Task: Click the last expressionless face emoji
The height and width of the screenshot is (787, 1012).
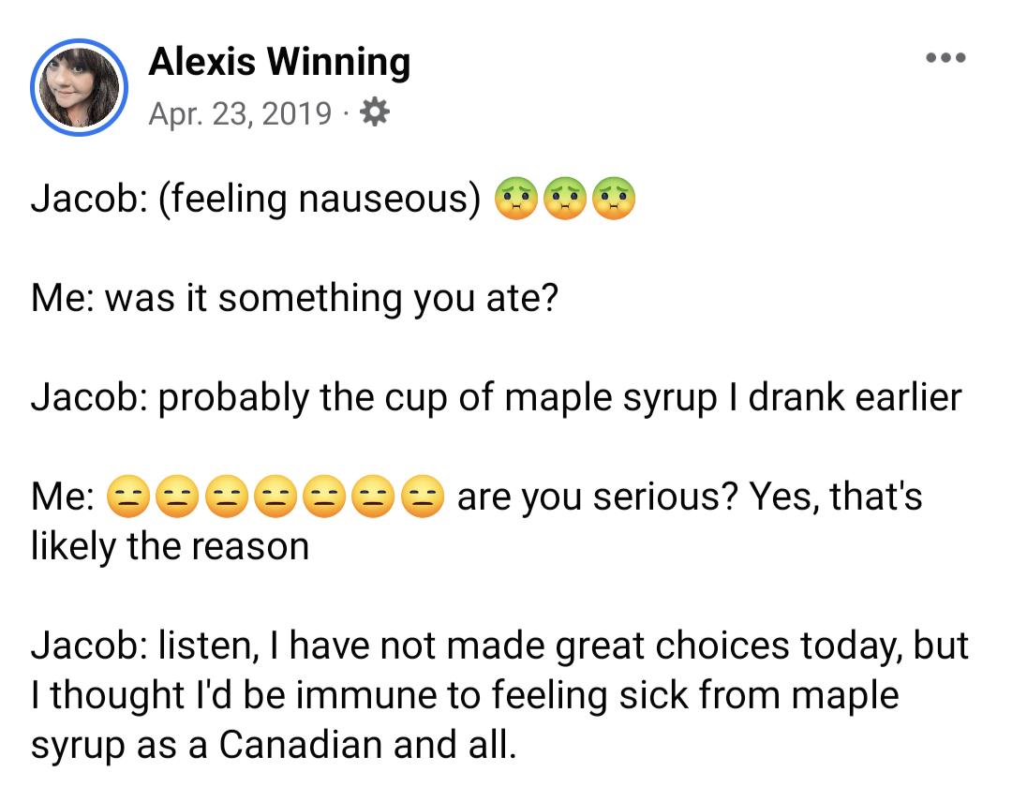Action: [422, 497]
